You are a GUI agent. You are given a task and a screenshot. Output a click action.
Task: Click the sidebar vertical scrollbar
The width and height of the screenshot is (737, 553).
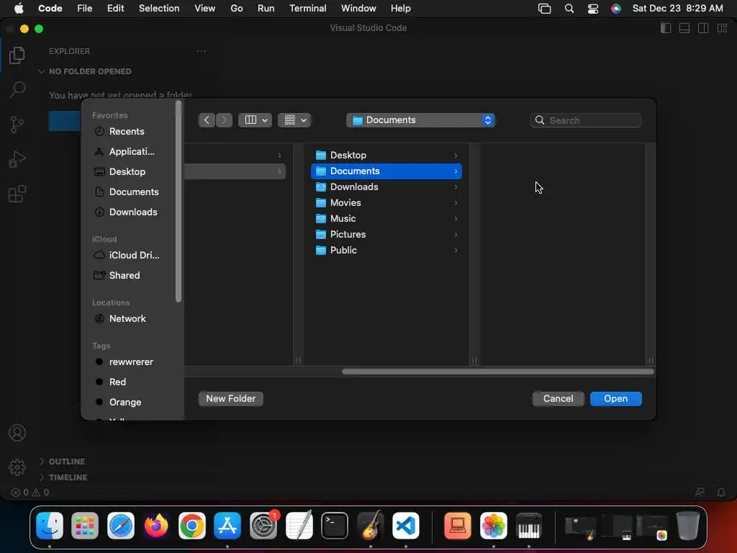(x=178, y=202)
